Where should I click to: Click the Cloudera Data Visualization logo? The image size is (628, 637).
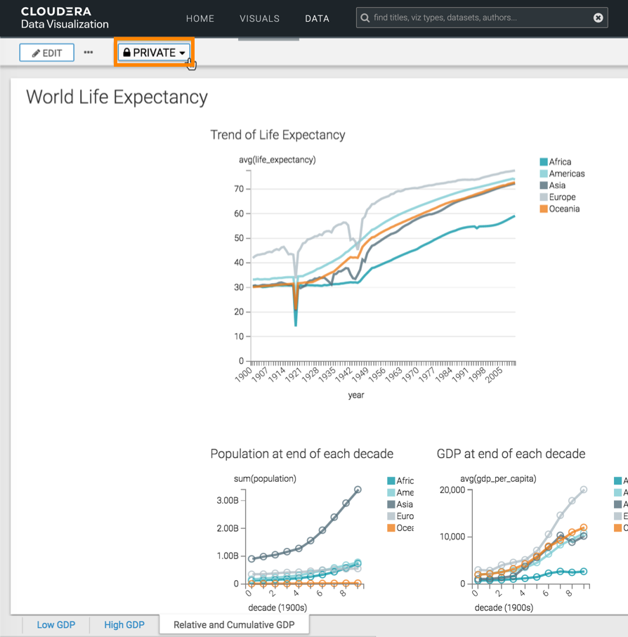[65, 18]
